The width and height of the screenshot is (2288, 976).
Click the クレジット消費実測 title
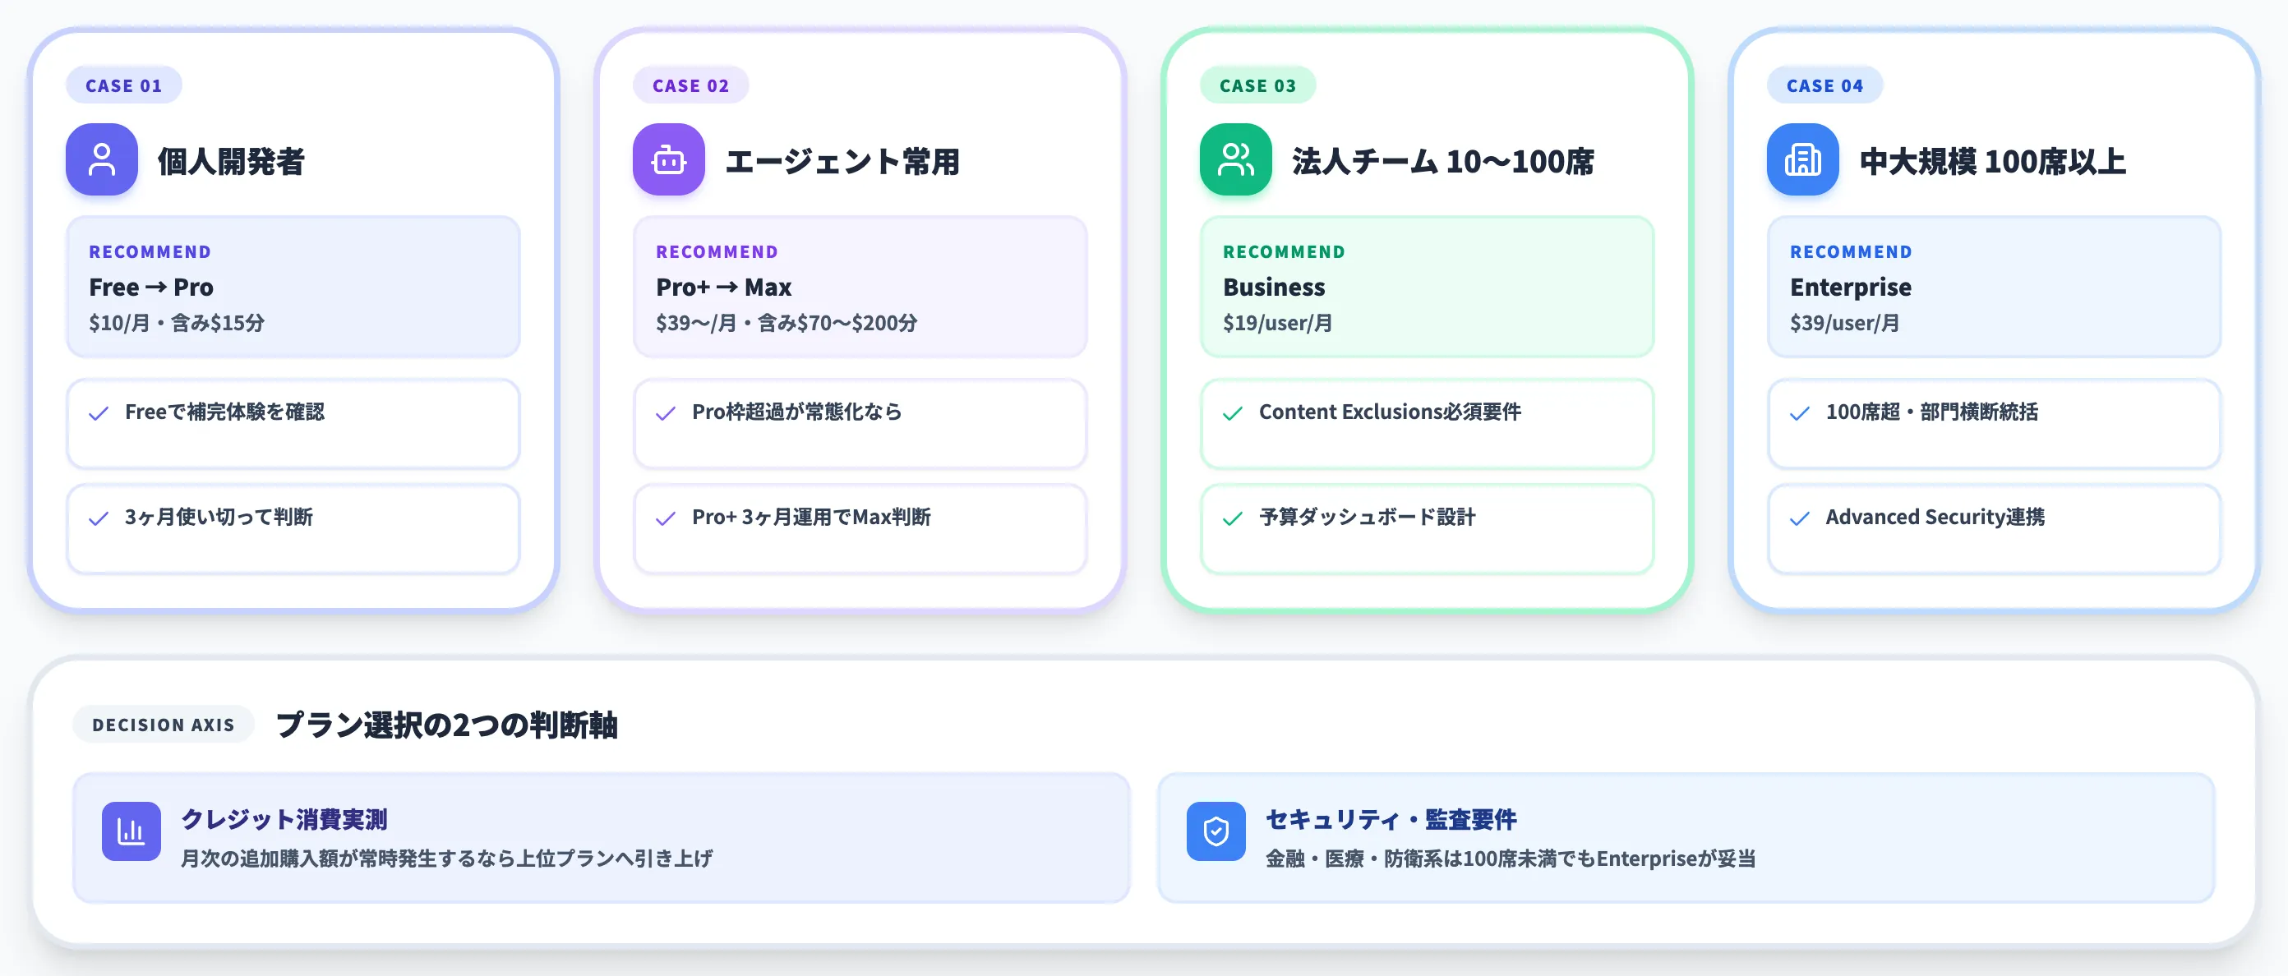tap(284, 819)
